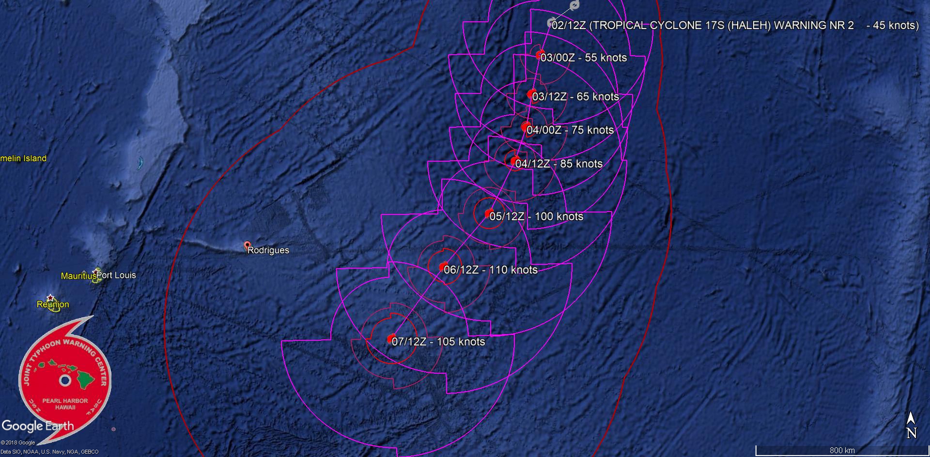Click the earlier grey track symbol at top

574,5
